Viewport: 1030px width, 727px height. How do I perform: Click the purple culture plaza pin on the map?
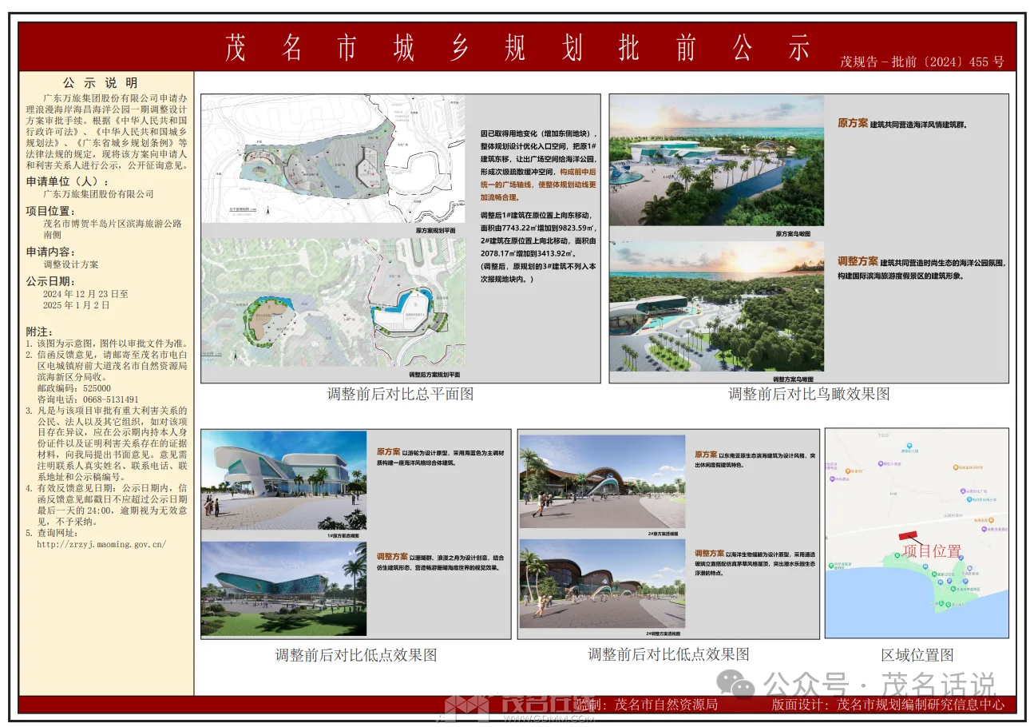coord(962,491)
